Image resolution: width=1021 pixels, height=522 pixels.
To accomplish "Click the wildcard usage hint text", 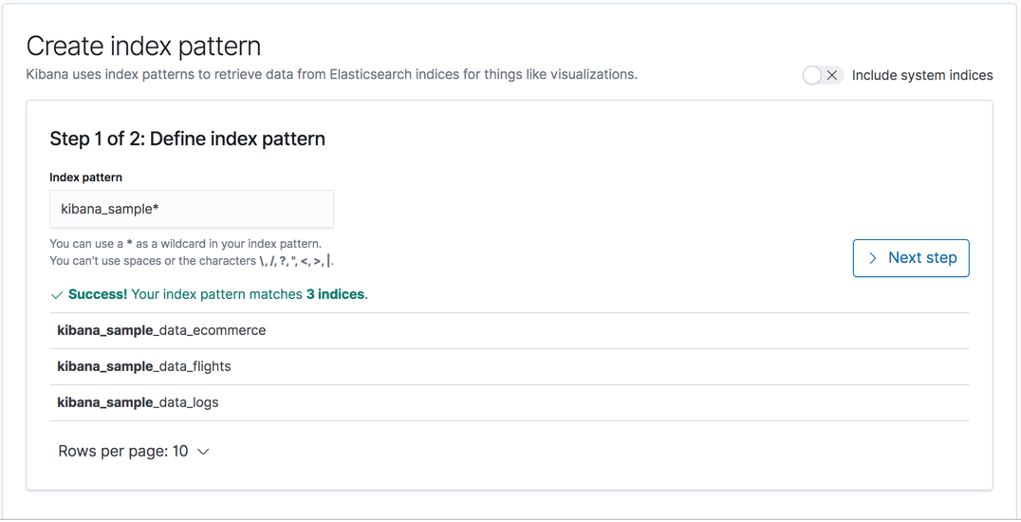I will pyautogui.click(x=185, y=244).
